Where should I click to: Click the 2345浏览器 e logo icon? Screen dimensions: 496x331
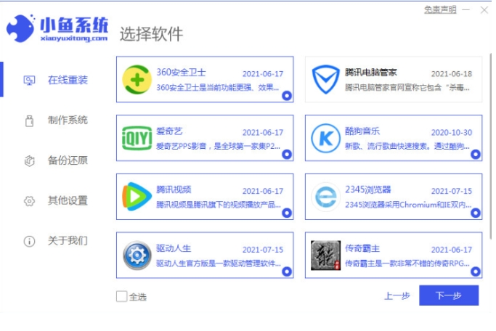(325, 197)
